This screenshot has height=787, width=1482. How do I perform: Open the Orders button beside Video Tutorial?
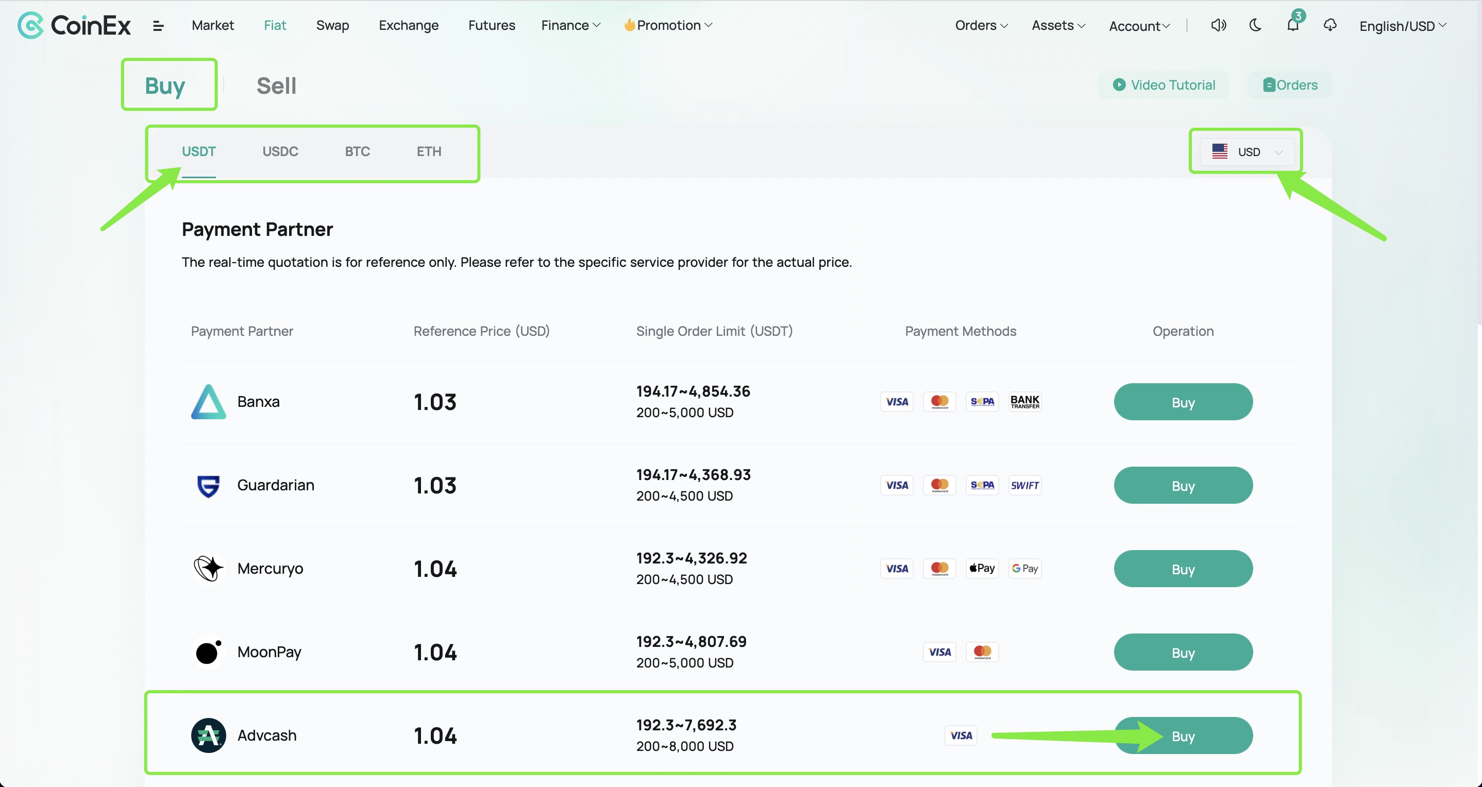[1289, 85]
